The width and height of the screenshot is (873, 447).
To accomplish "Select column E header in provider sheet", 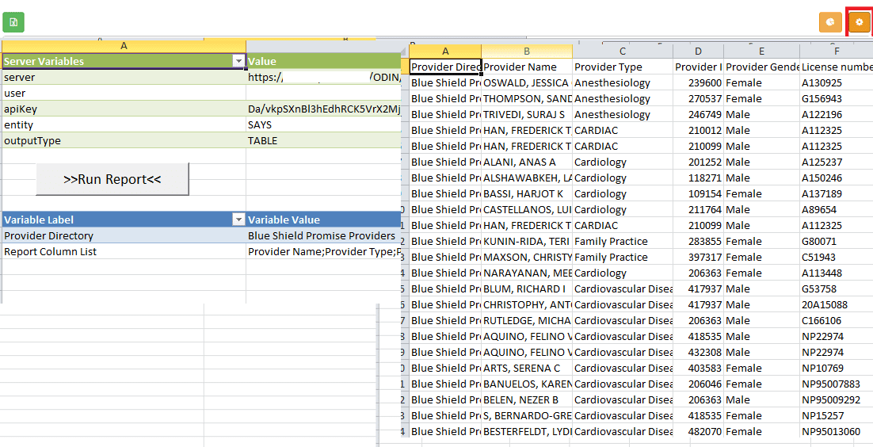I will coord(761,52).
